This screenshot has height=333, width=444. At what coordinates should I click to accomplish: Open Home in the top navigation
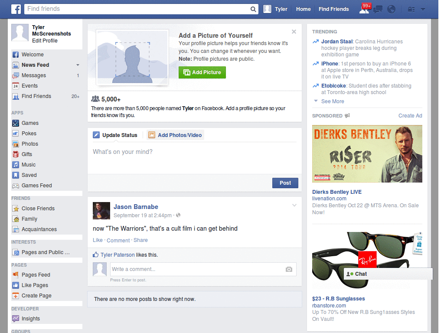tap(303, 9)
